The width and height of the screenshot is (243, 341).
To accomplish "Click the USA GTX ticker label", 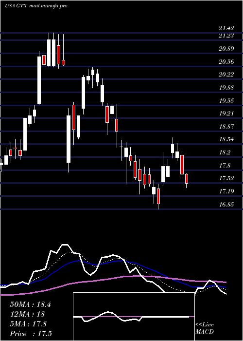I will (16, 6).
